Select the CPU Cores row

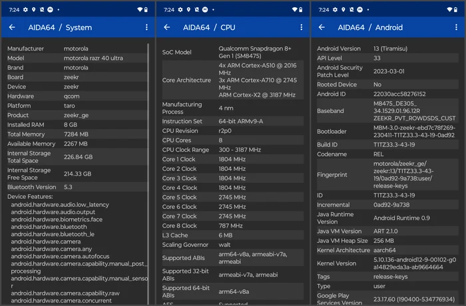pyautogui.click(x=233, y=140)
